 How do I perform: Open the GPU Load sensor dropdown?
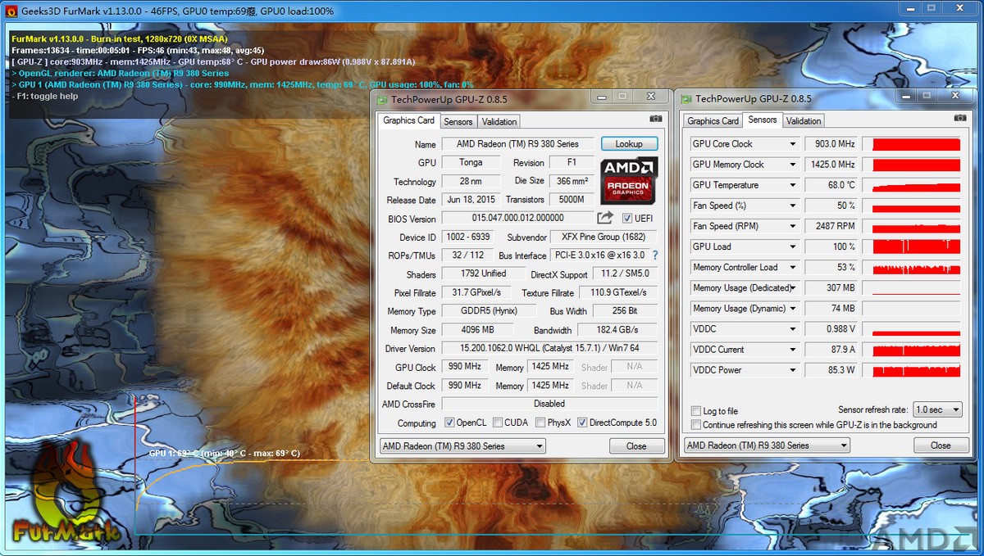(x=793, y=246)
